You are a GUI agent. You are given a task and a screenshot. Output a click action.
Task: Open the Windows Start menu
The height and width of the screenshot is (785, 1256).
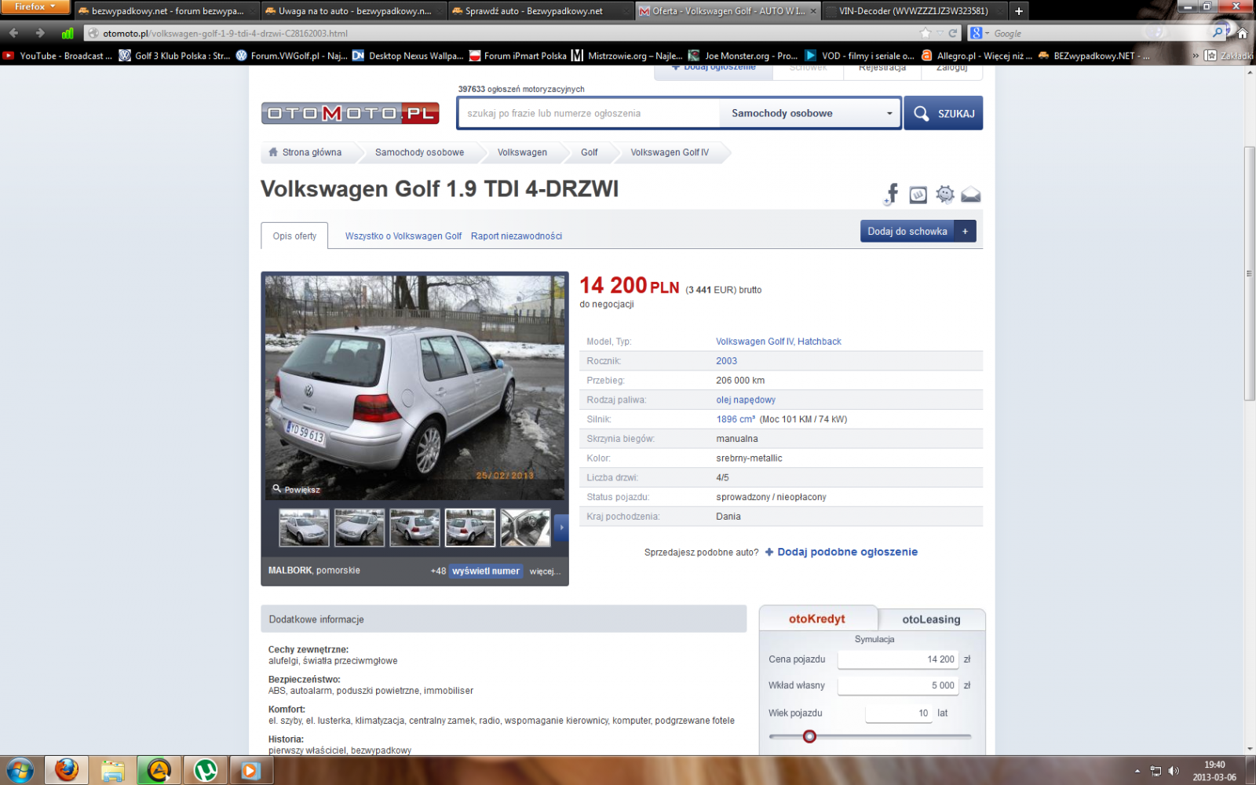(x=20, y=771)
